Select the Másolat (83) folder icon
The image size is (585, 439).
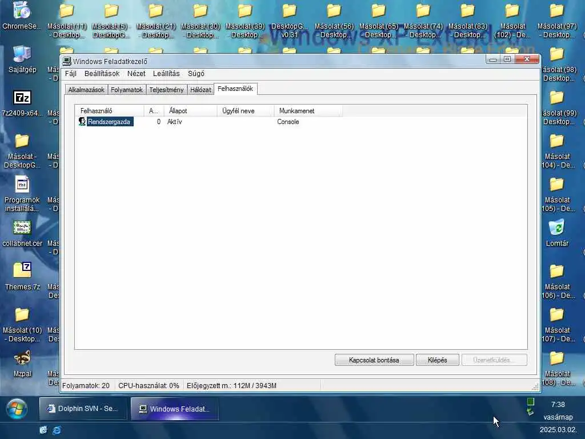click(x=468, y=21)
